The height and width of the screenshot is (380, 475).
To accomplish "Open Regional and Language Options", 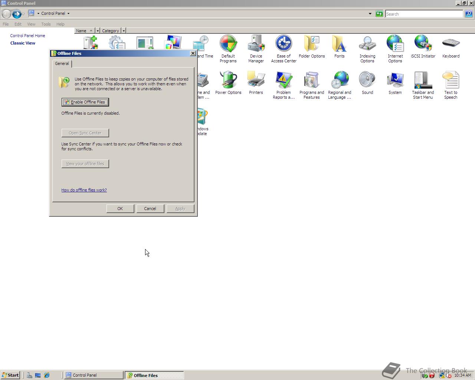I will (x=340, y=85).
